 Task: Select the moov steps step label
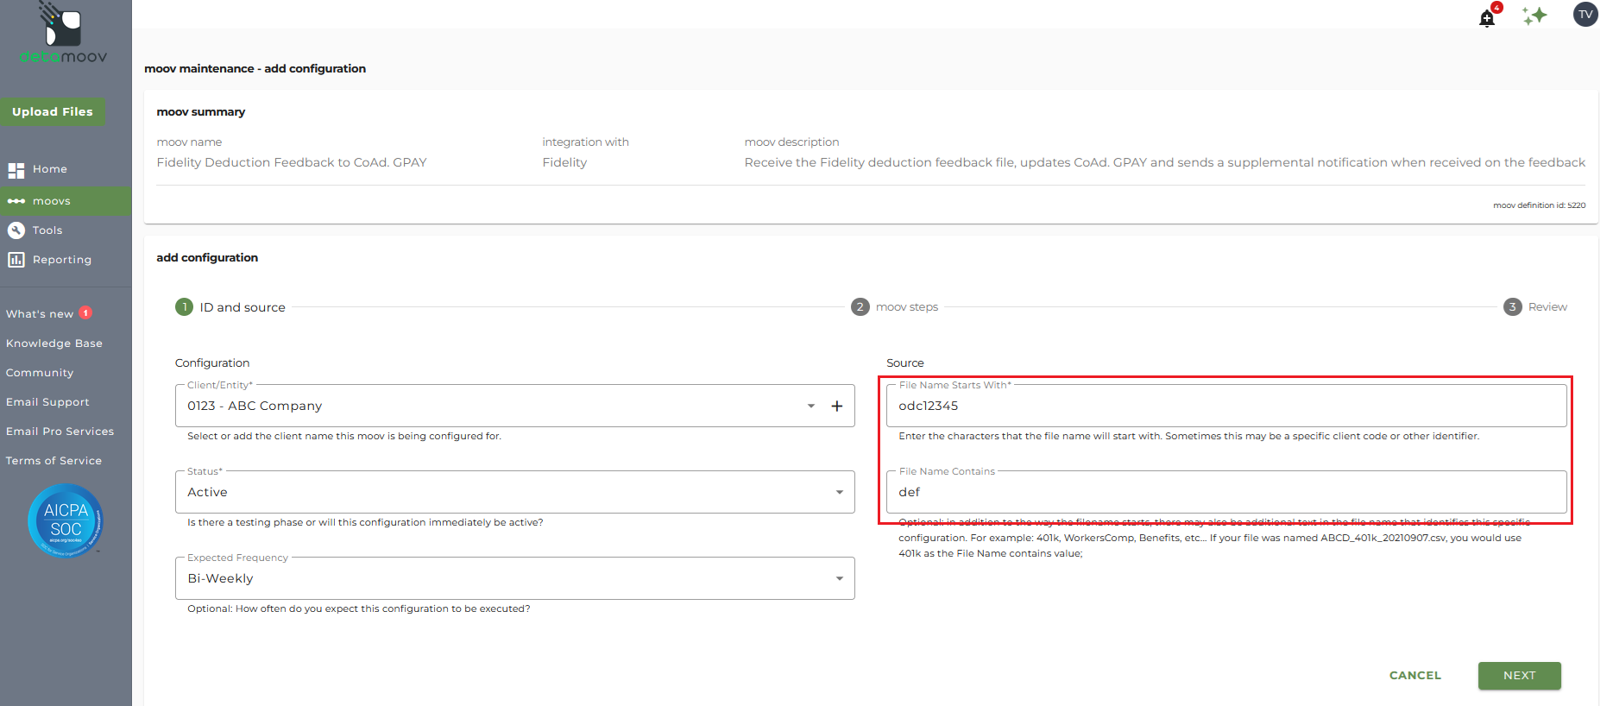(907, 307)
